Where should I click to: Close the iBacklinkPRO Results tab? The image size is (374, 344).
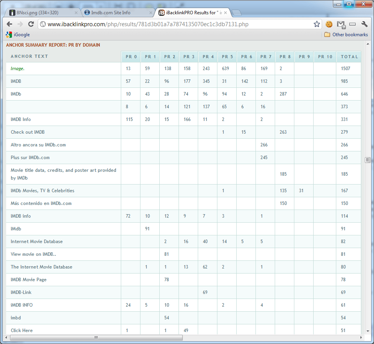coord(225,13)
